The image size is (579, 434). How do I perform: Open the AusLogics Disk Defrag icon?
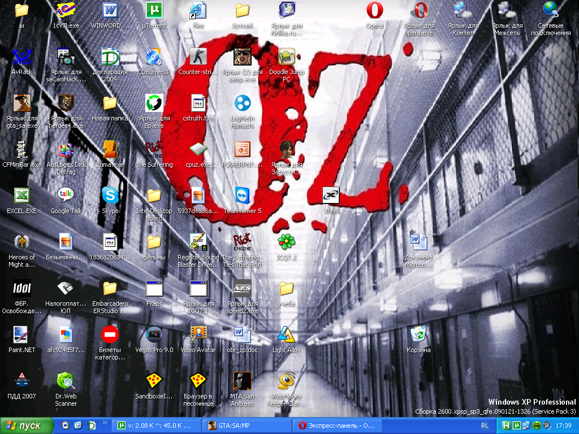tap(66, 158)
